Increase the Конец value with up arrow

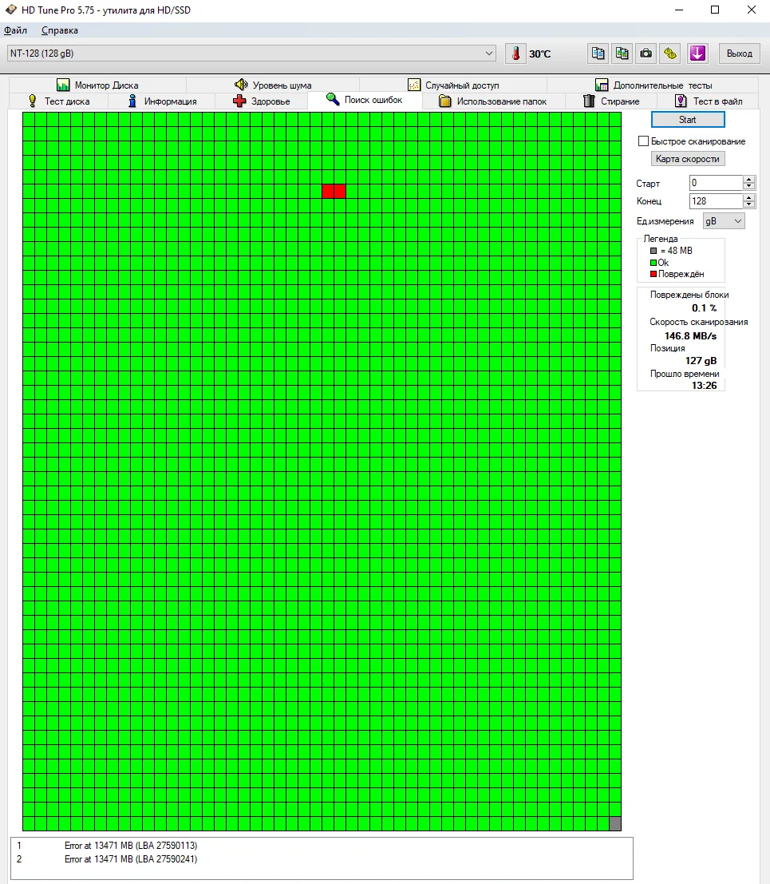(748, 197)
